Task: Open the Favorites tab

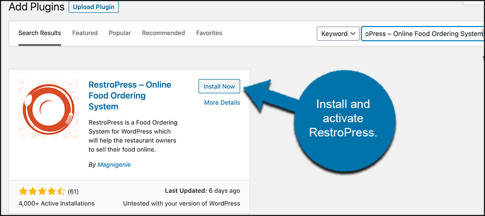Action: pos(209,33)
